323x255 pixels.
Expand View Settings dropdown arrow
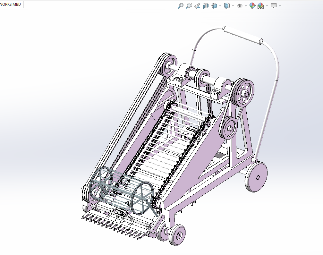[280, 6]
